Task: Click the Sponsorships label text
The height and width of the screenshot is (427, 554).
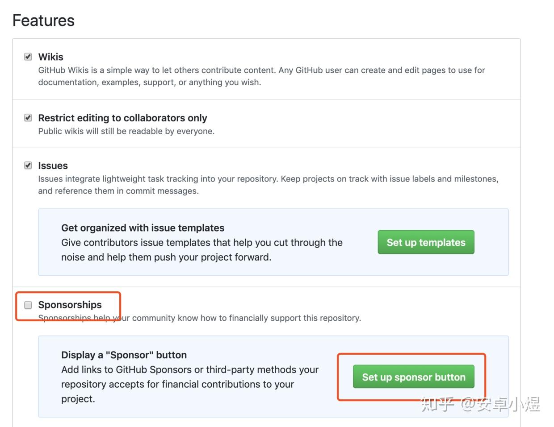Action: click(70, 305)
